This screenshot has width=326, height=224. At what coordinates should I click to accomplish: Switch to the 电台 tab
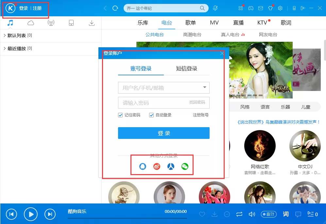coord(167,22)
